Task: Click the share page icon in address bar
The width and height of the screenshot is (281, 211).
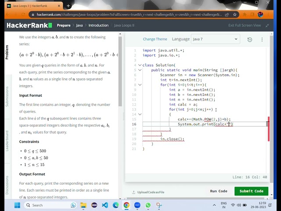Action: coord(227,15)
